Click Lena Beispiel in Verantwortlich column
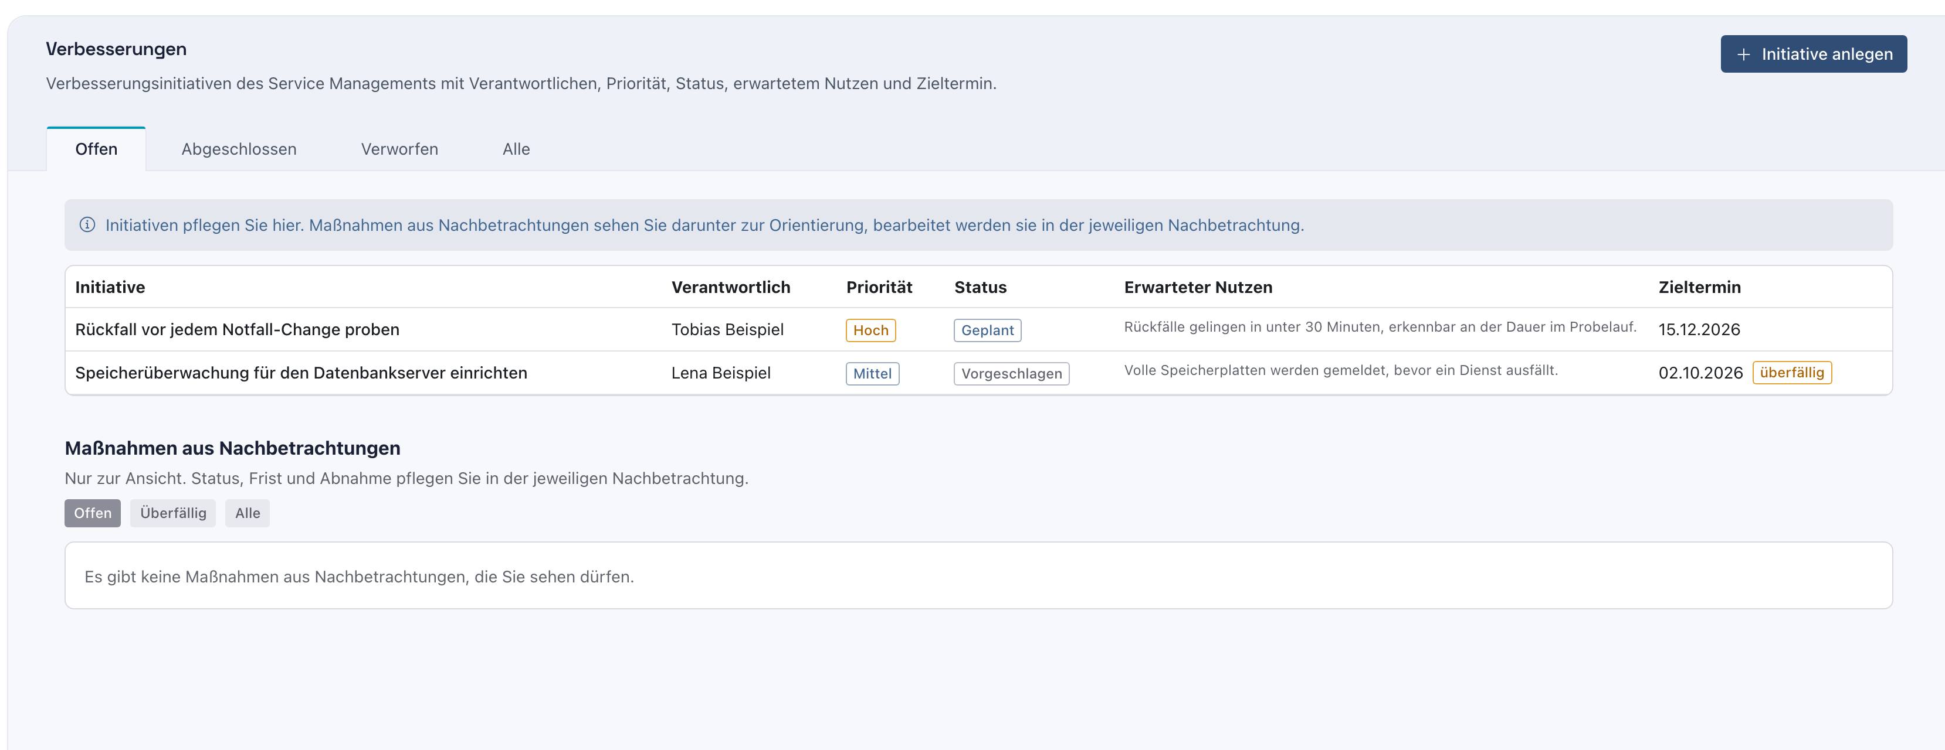1945x750 pixels. (x=721, y=373)
